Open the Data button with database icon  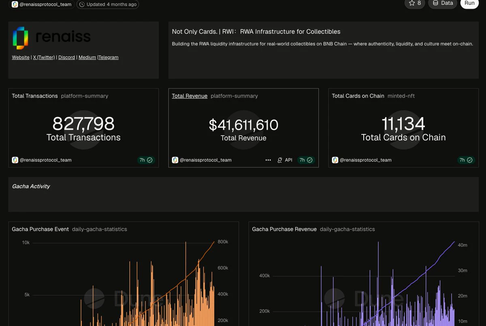pyautogui.click(x=443, y=3)
